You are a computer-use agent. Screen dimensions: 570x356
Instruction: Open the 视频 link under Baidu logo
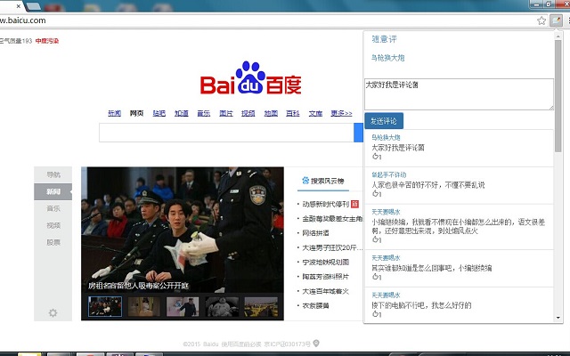coord(248,113)
